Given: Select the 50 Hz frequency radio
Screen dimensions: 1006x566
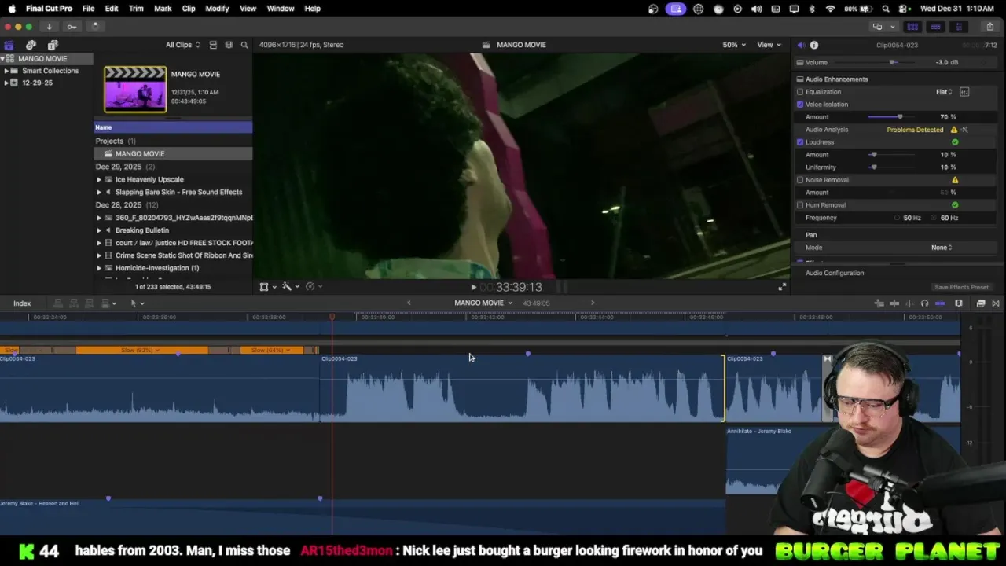Looking at the screenshot, I should 898,218.
